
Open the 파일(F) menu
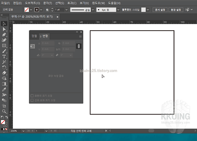tap(6, 3)
